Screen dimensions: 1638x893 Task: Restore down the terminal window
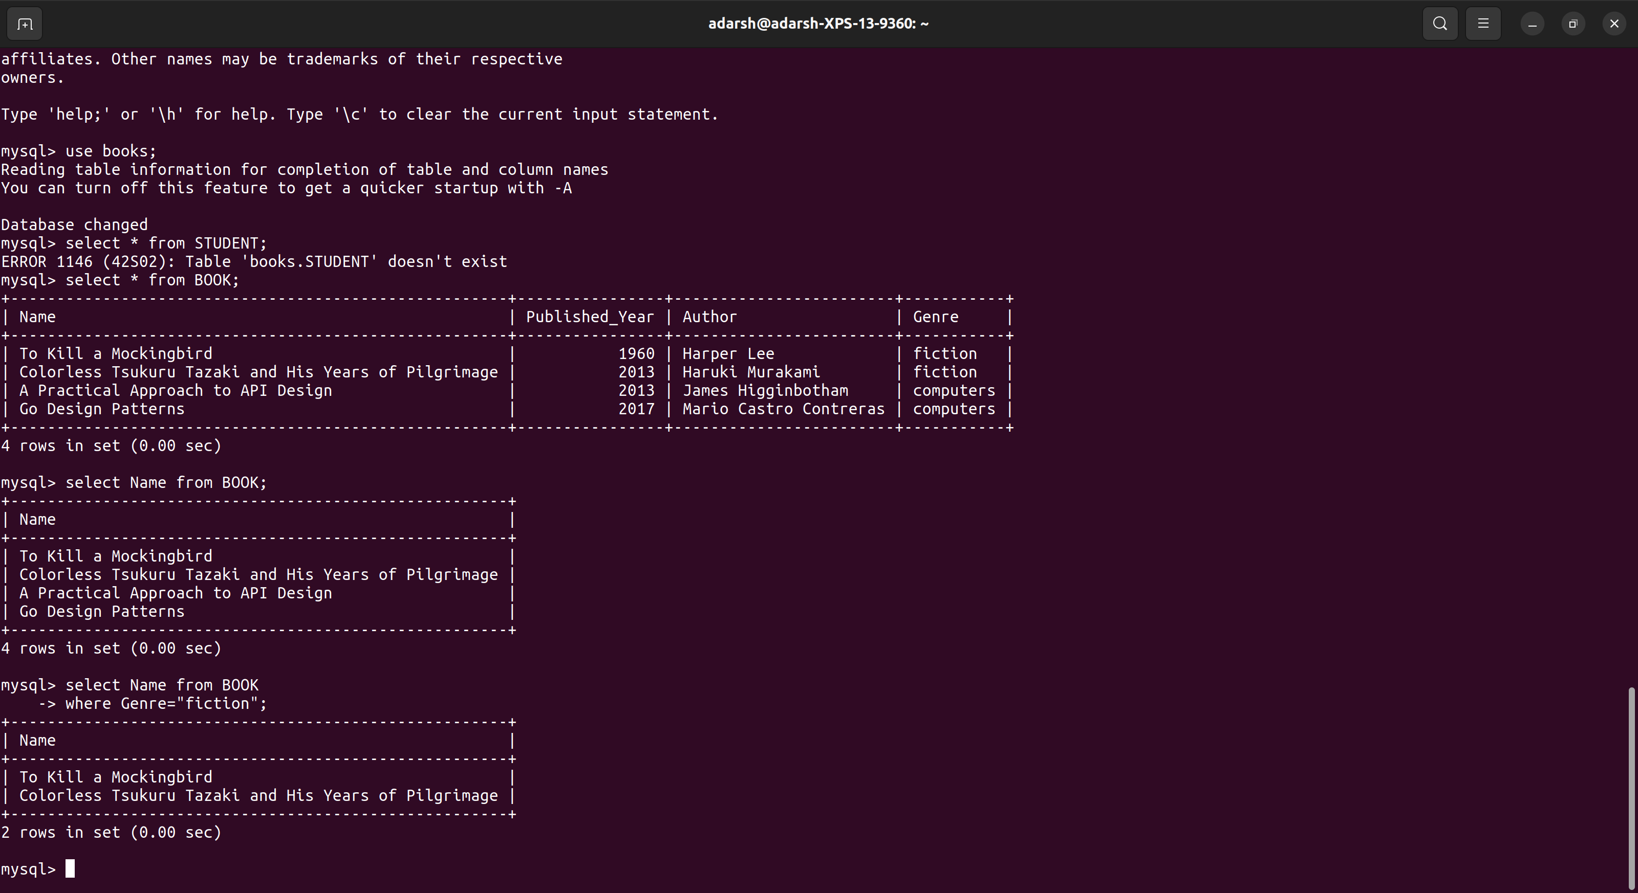click(x=1572, y=24)
